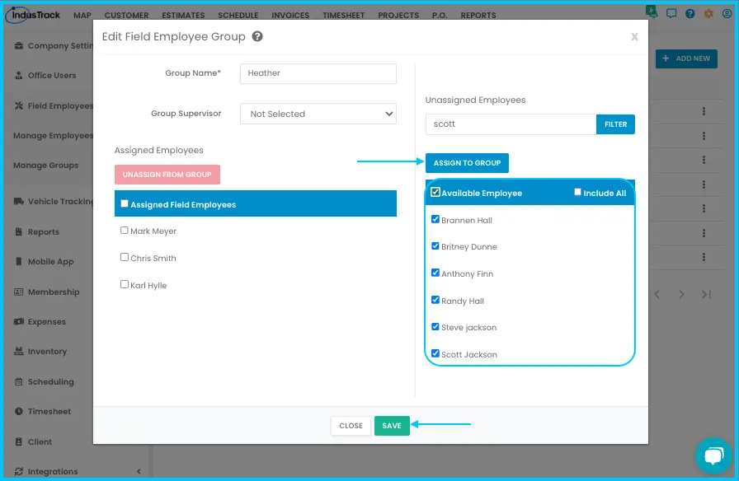The height and width of the screenshot is (481, 739).
Task: Open Membership in the sidebar
Action: pyautogui.click(x=47, y=292)
